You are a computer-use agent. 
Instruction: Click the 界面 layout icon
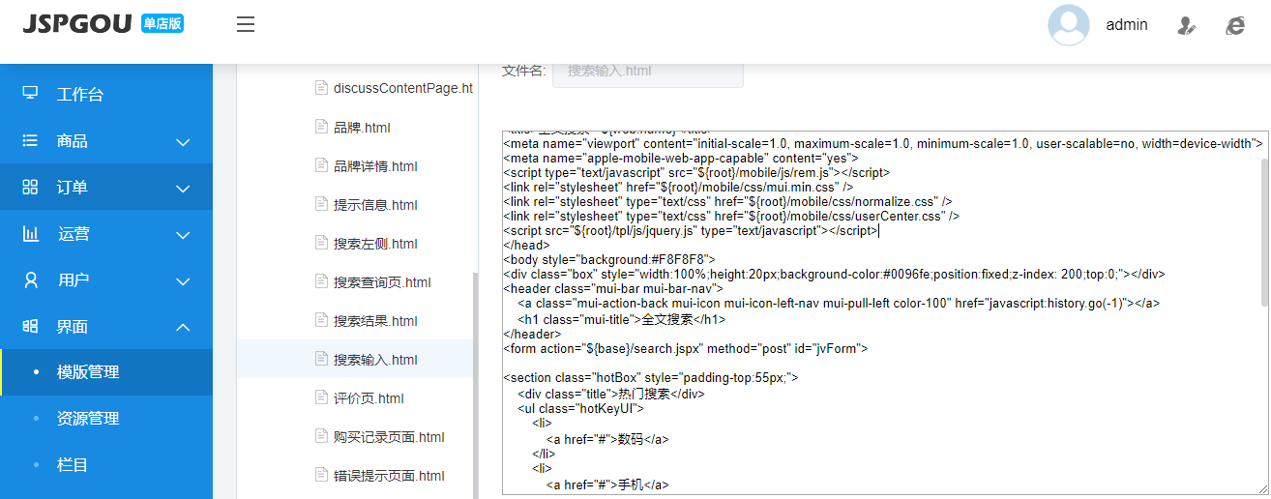tap(30, 326)
